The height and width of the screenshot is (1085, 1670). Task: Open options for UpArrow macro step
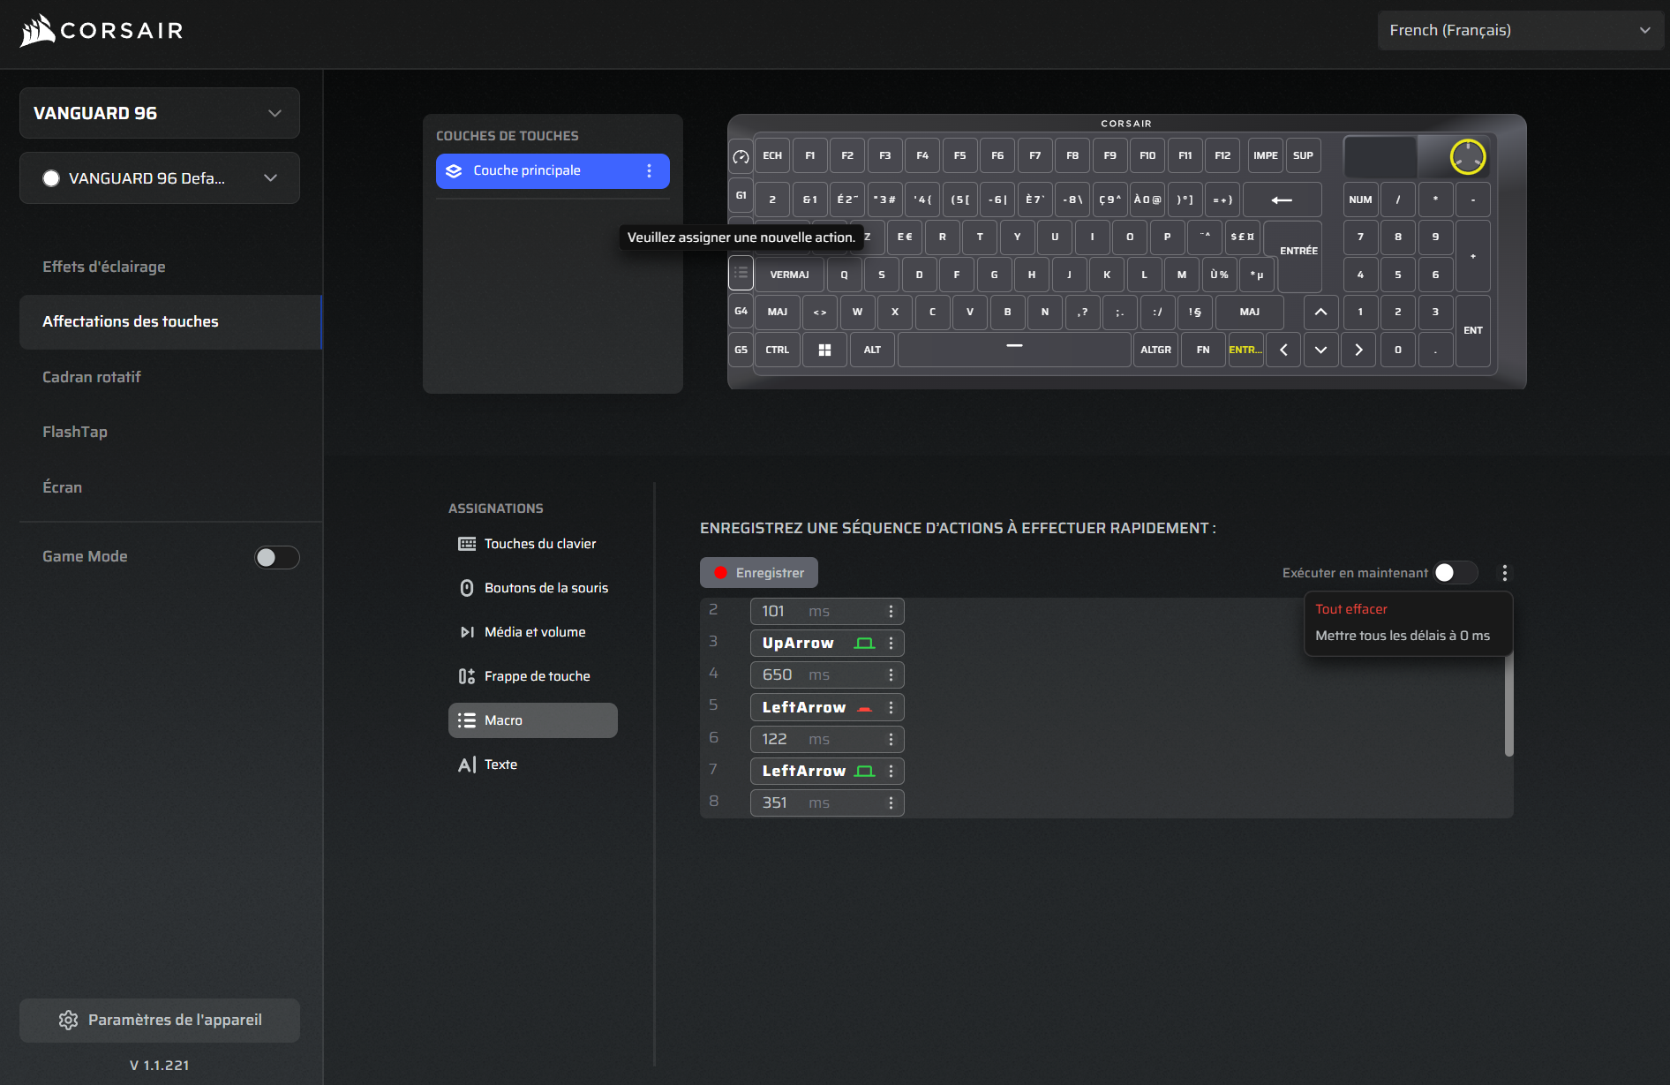[891, 644]
